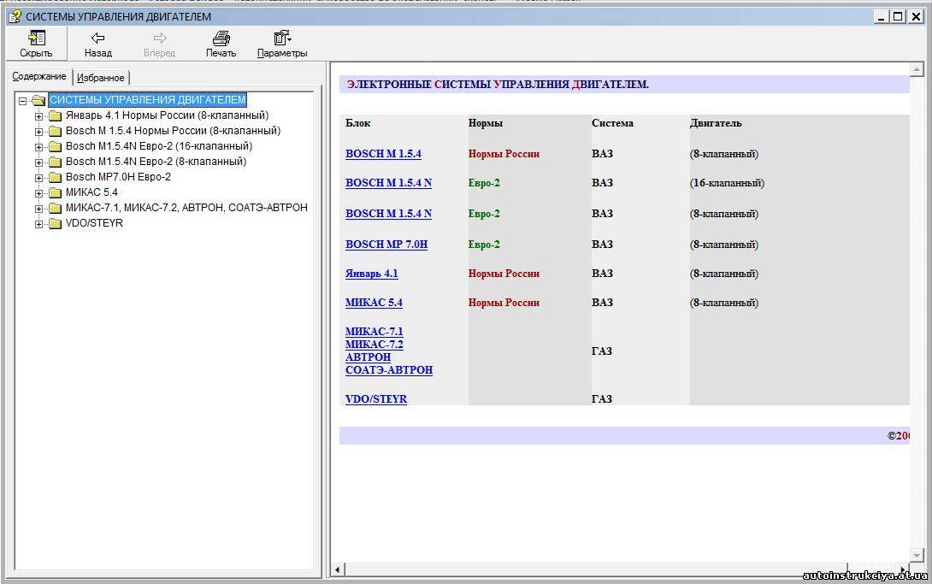The image size is (932, 584).
Task: Expand the МИКАС-7.1, МИКАС-7.2, АВТРОН node
Action: (38, 209)
